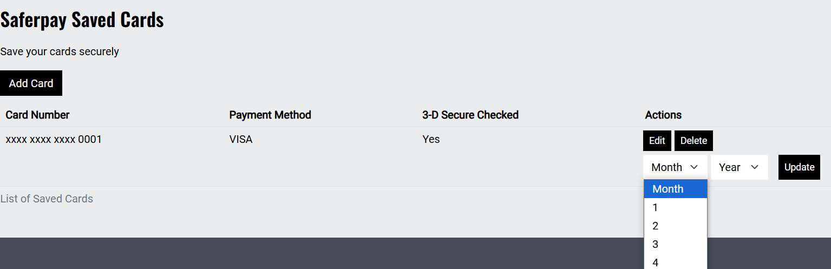The height and width of the screenshot is (269, 831).
Task: Click the Payment Method column header
Action: [x=270, y=115]
